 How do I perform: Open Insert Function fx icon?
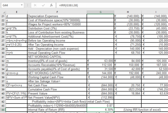click(x=51, y=5)
